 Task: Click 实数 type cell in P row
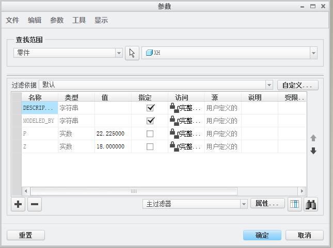point(76,134)
